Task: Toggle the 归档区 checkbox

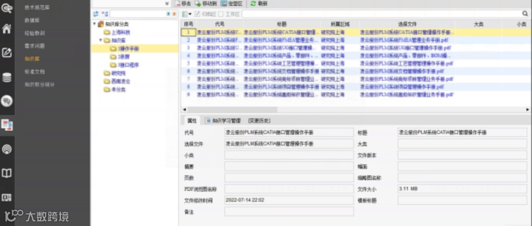Action: click(197, 14)
